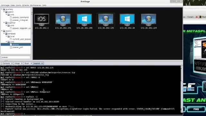The image size is (206, 116).
Task: Collapse the exploit tree node
Action: [x=2, y=31]
